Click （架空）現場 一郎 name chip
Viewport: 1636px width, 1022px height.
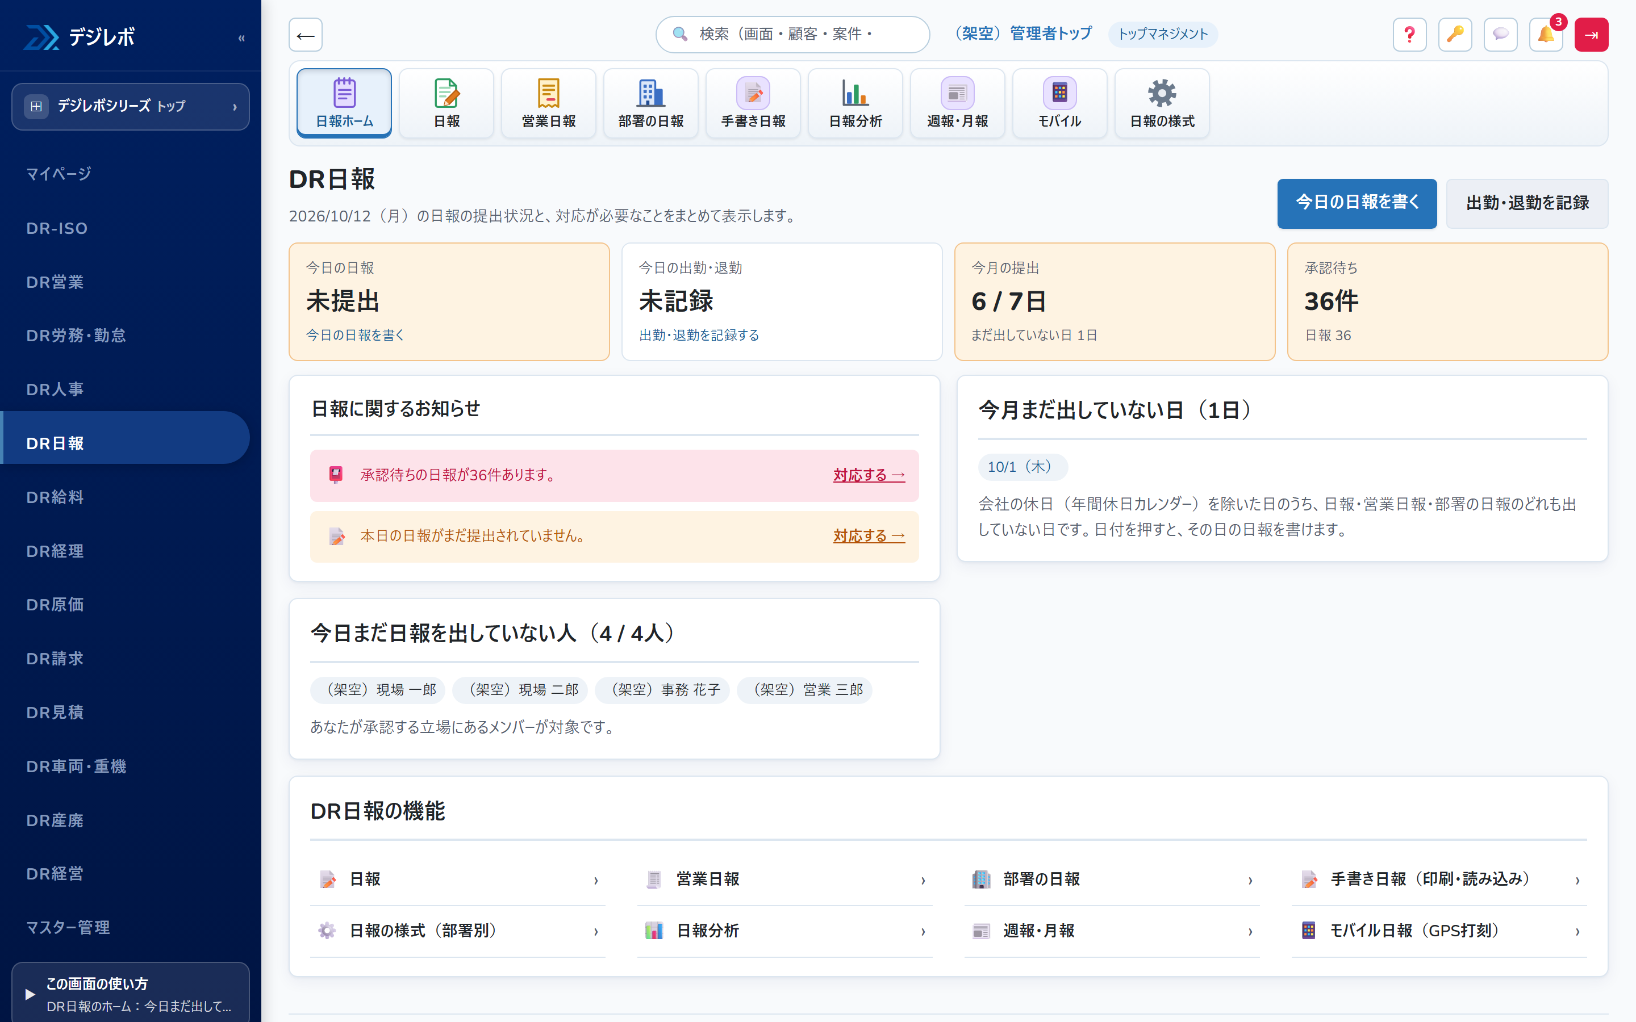378,690
